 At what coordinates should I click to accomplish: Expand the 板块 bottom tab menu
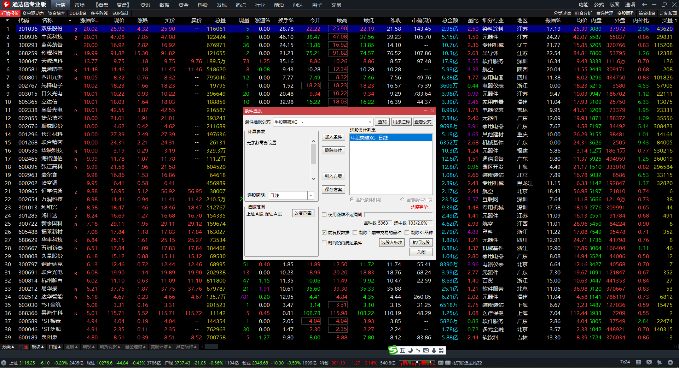coord(38,347)
